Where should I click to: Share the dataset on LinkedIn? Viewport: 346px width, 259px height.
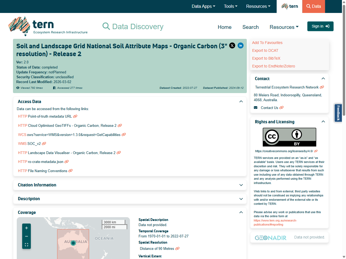pyautogui.click(x=241, y=46)
